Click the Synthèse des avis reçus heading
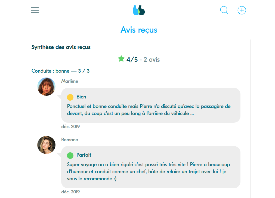This screenshot has height=198, width=275. 61,47
